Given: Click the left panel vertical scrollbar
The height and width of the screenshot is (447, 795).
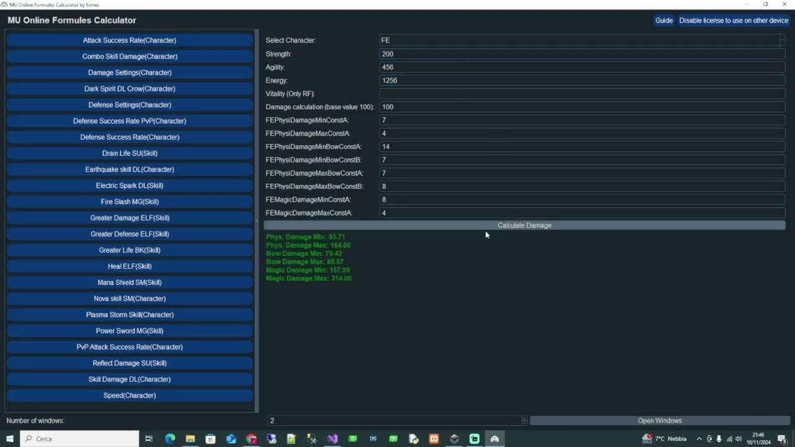Looking at the screenshot, I should [257, 221].
